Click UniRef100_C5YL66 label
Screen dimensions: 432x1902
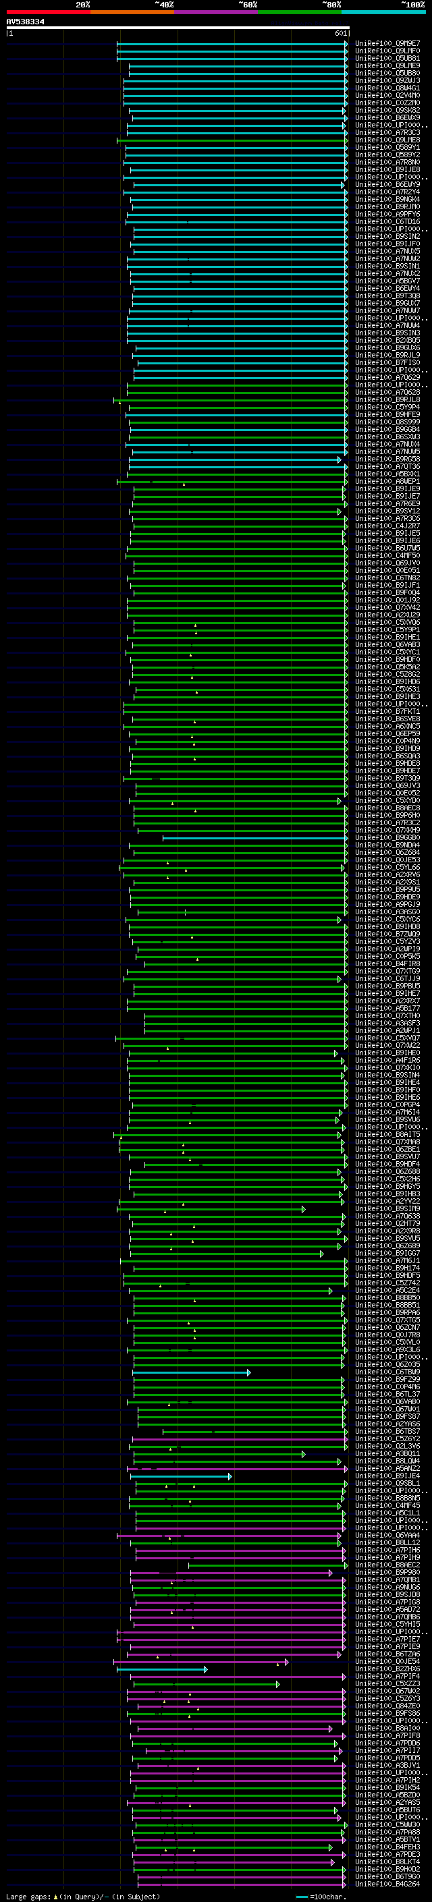[387, 868]
